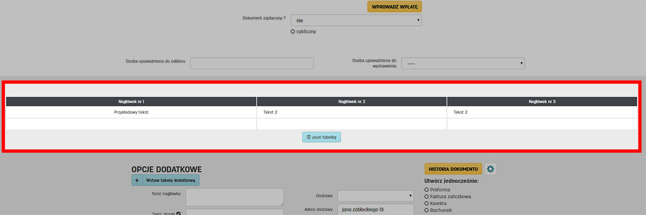Click 'Tekst 2' cell under Nagłówek nr 2
Image resolution: width=646 pixels, height=215 pixels.
352,112
